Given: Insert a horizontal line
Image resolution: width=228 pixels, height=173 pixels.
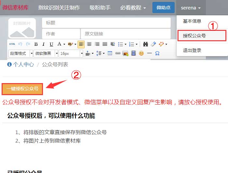Looking at the screenshot, I should coord(150,53).
